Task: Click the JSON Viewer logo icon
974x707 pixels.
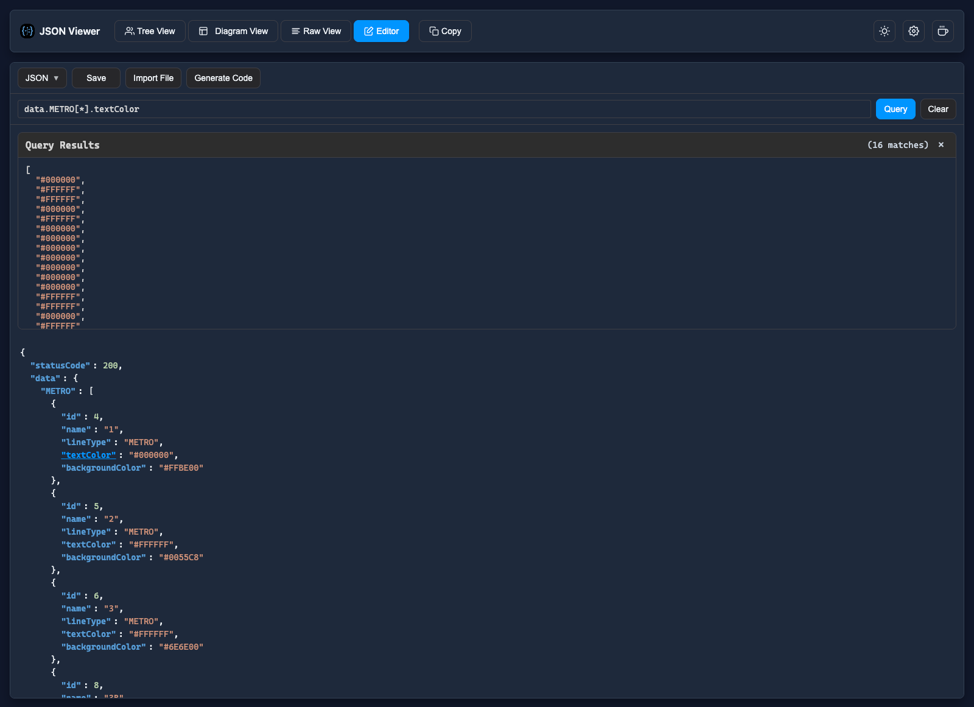Action: point(27,31)
